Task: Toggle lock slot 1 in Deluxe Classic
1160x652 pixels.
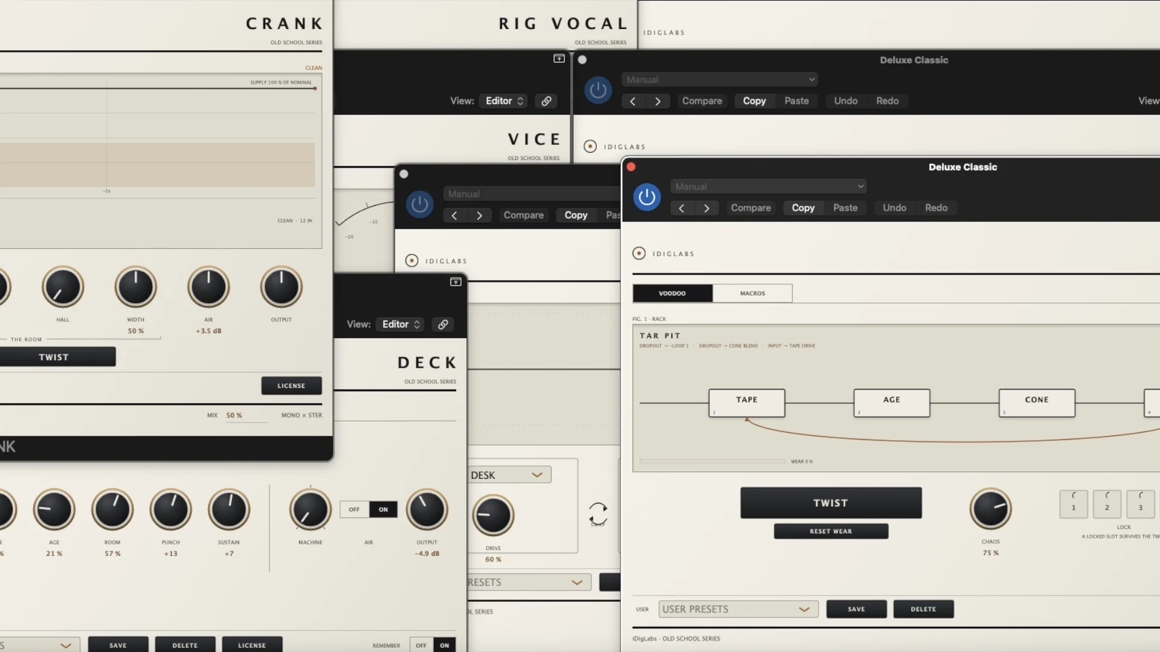Action: point(1074,504)
